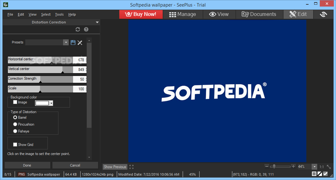Viewport: 336px width, 180px height.
Task: Open the View menu in menu bar
Action: click(x=32, y=14)
